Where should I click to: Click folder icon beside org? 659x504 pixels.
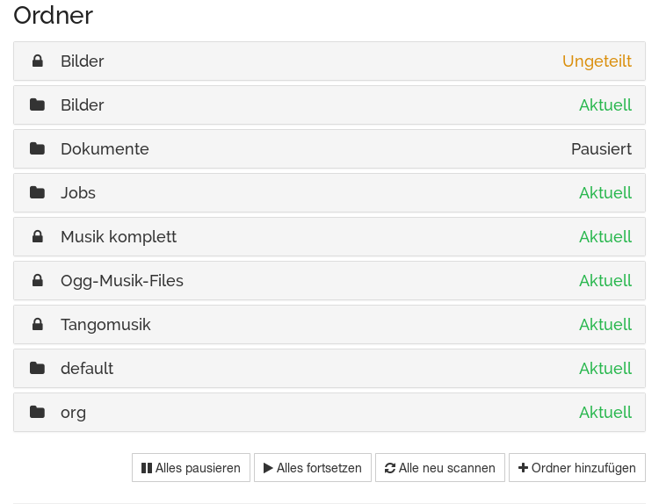(38, 412)
